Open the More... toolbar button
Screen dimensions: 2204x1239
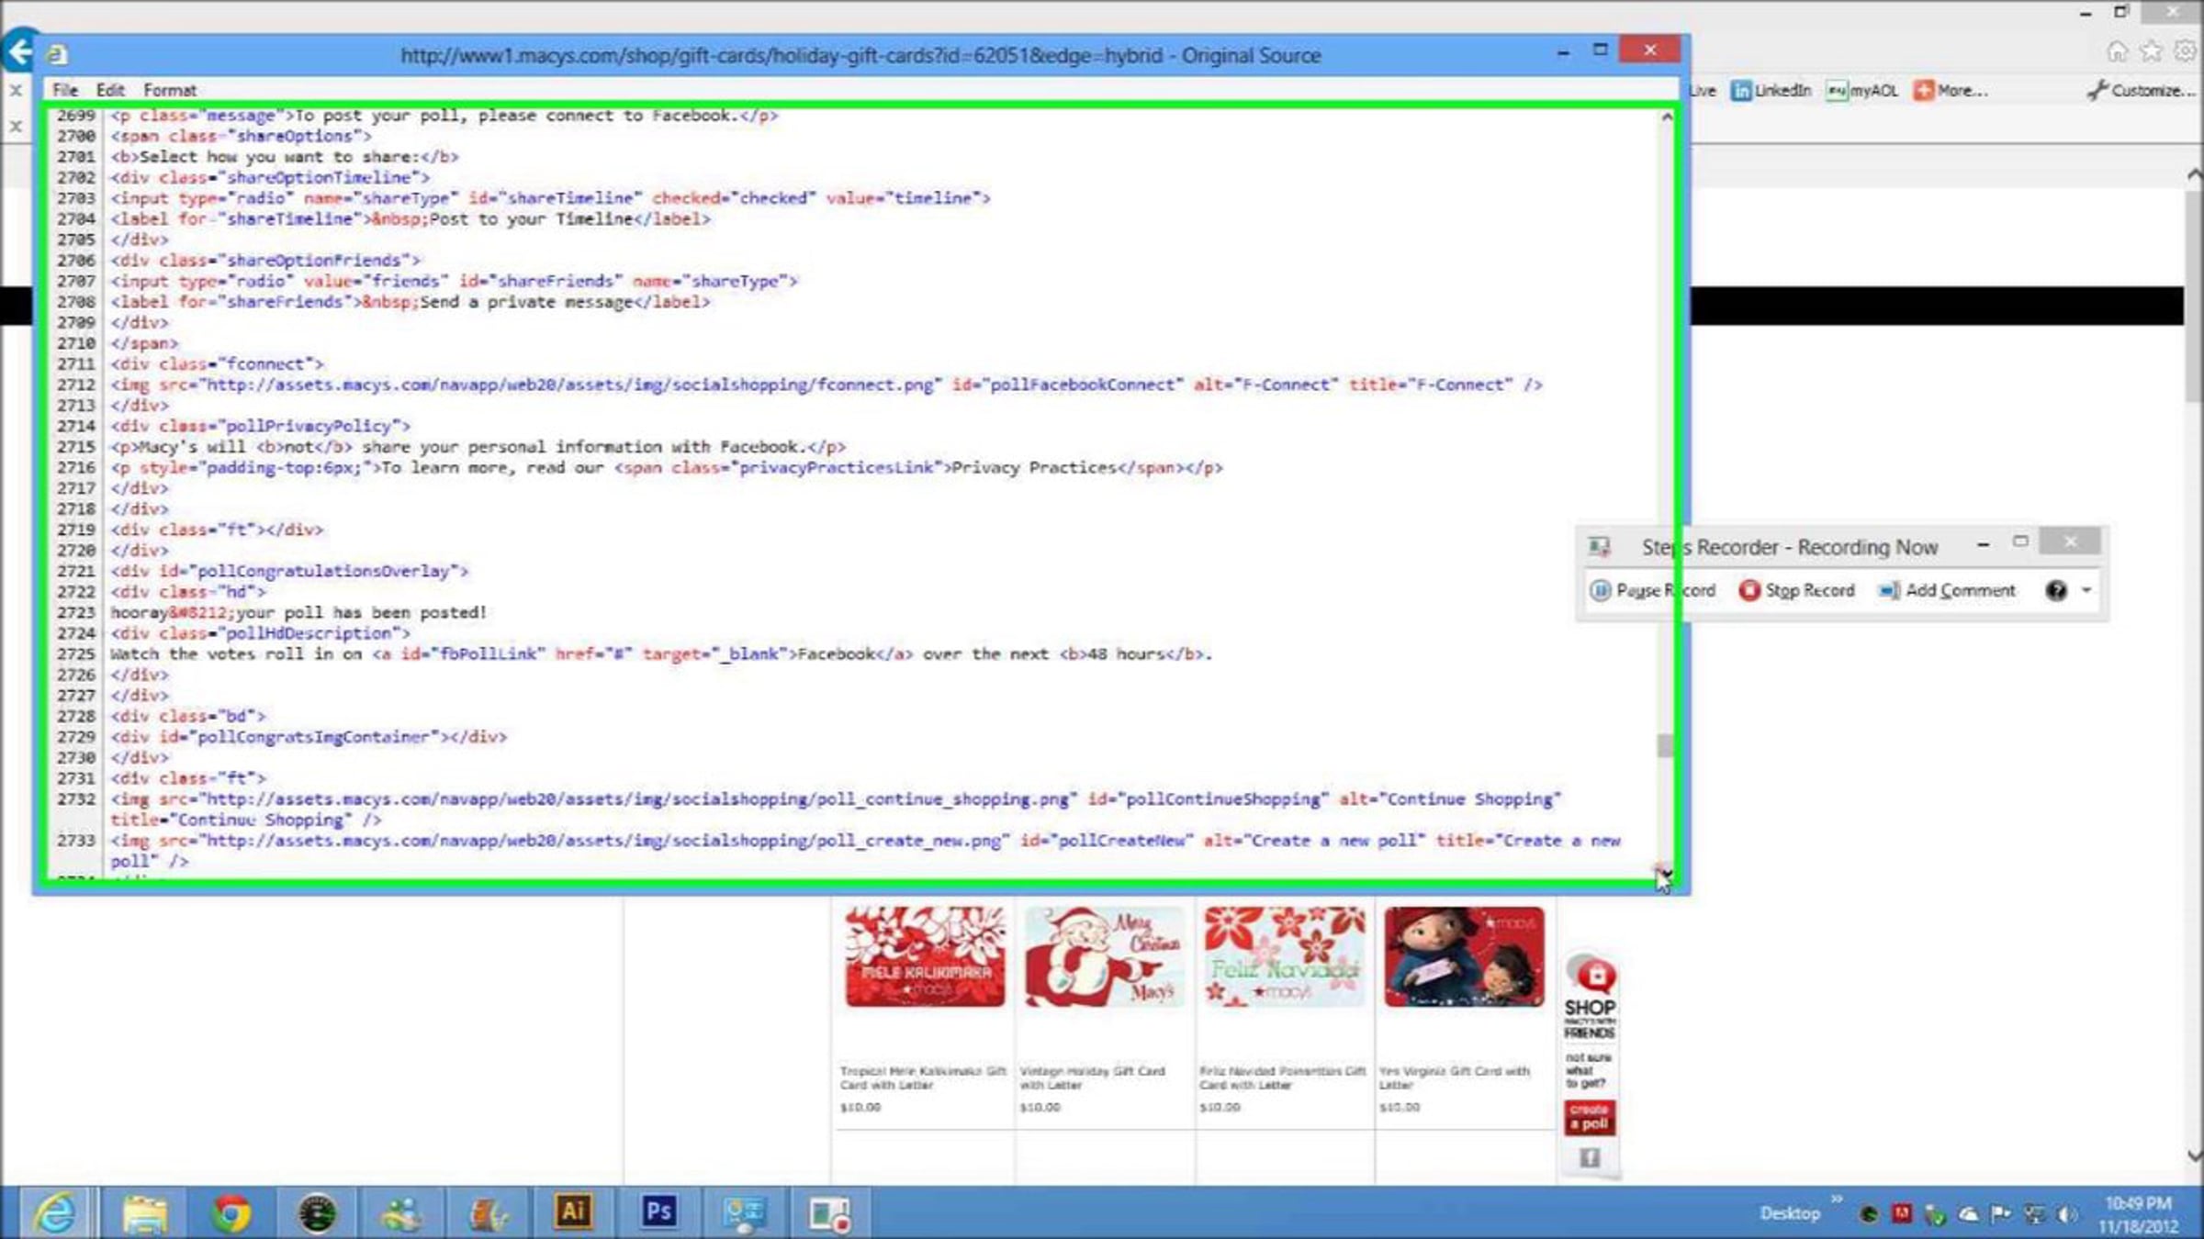tap(1951, 90)
